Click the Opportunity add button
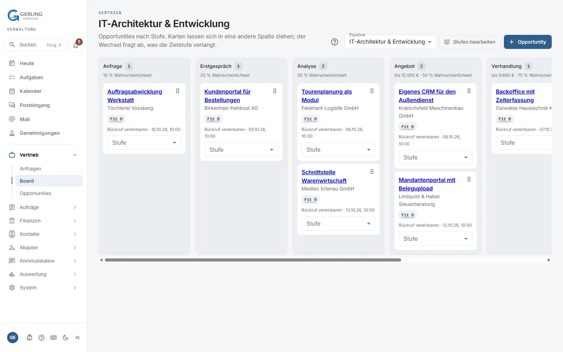 528,42
